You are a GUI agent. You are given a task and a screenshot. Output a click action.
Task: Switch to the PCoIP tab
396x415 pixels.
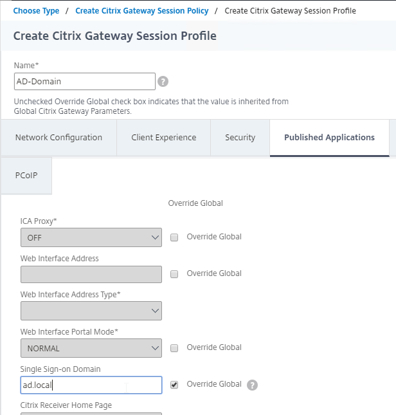coord(26,176)
